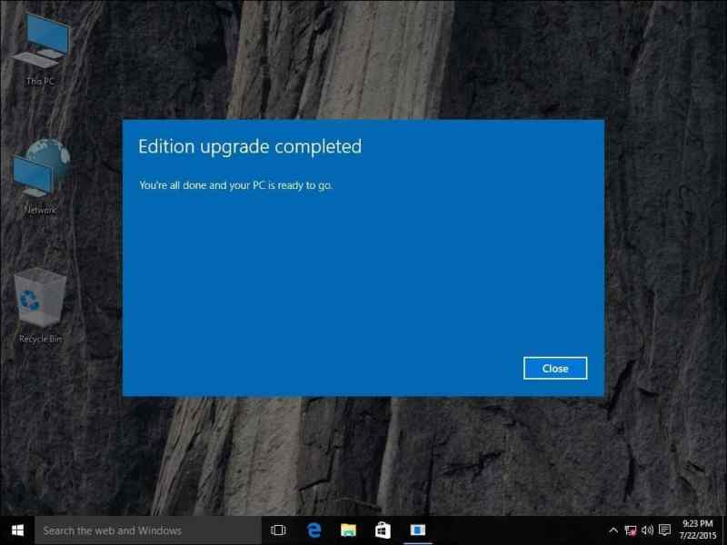Click the text You're all done message
The height and width of the screenshot is (545, 727).
click(235, 185)
